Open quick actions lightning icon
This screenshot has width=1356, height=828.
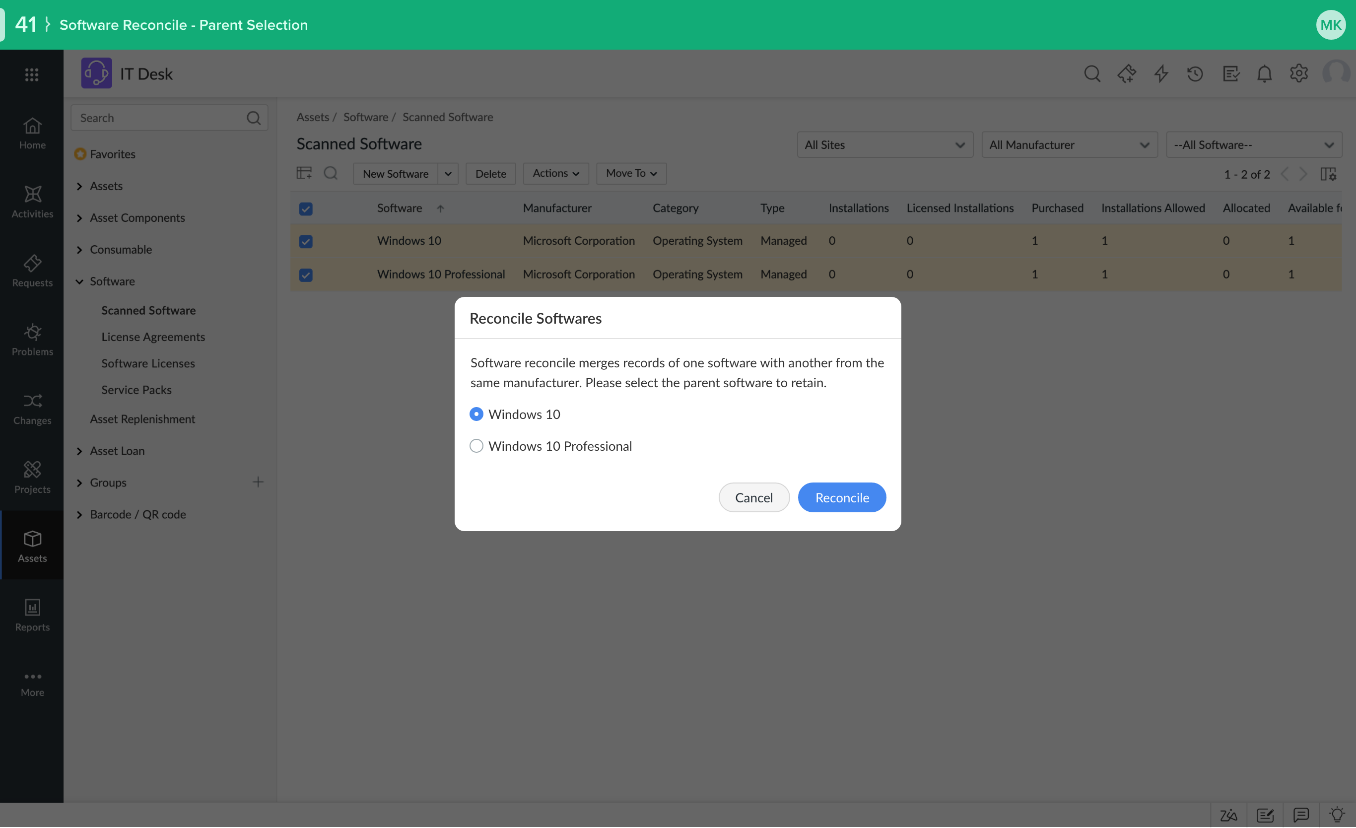[1161, 74]
